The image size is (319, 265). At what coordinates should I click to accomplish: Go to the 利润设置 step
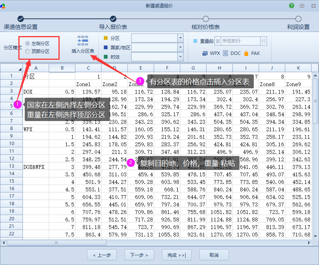pyautogui.click(x=298, y=19)
